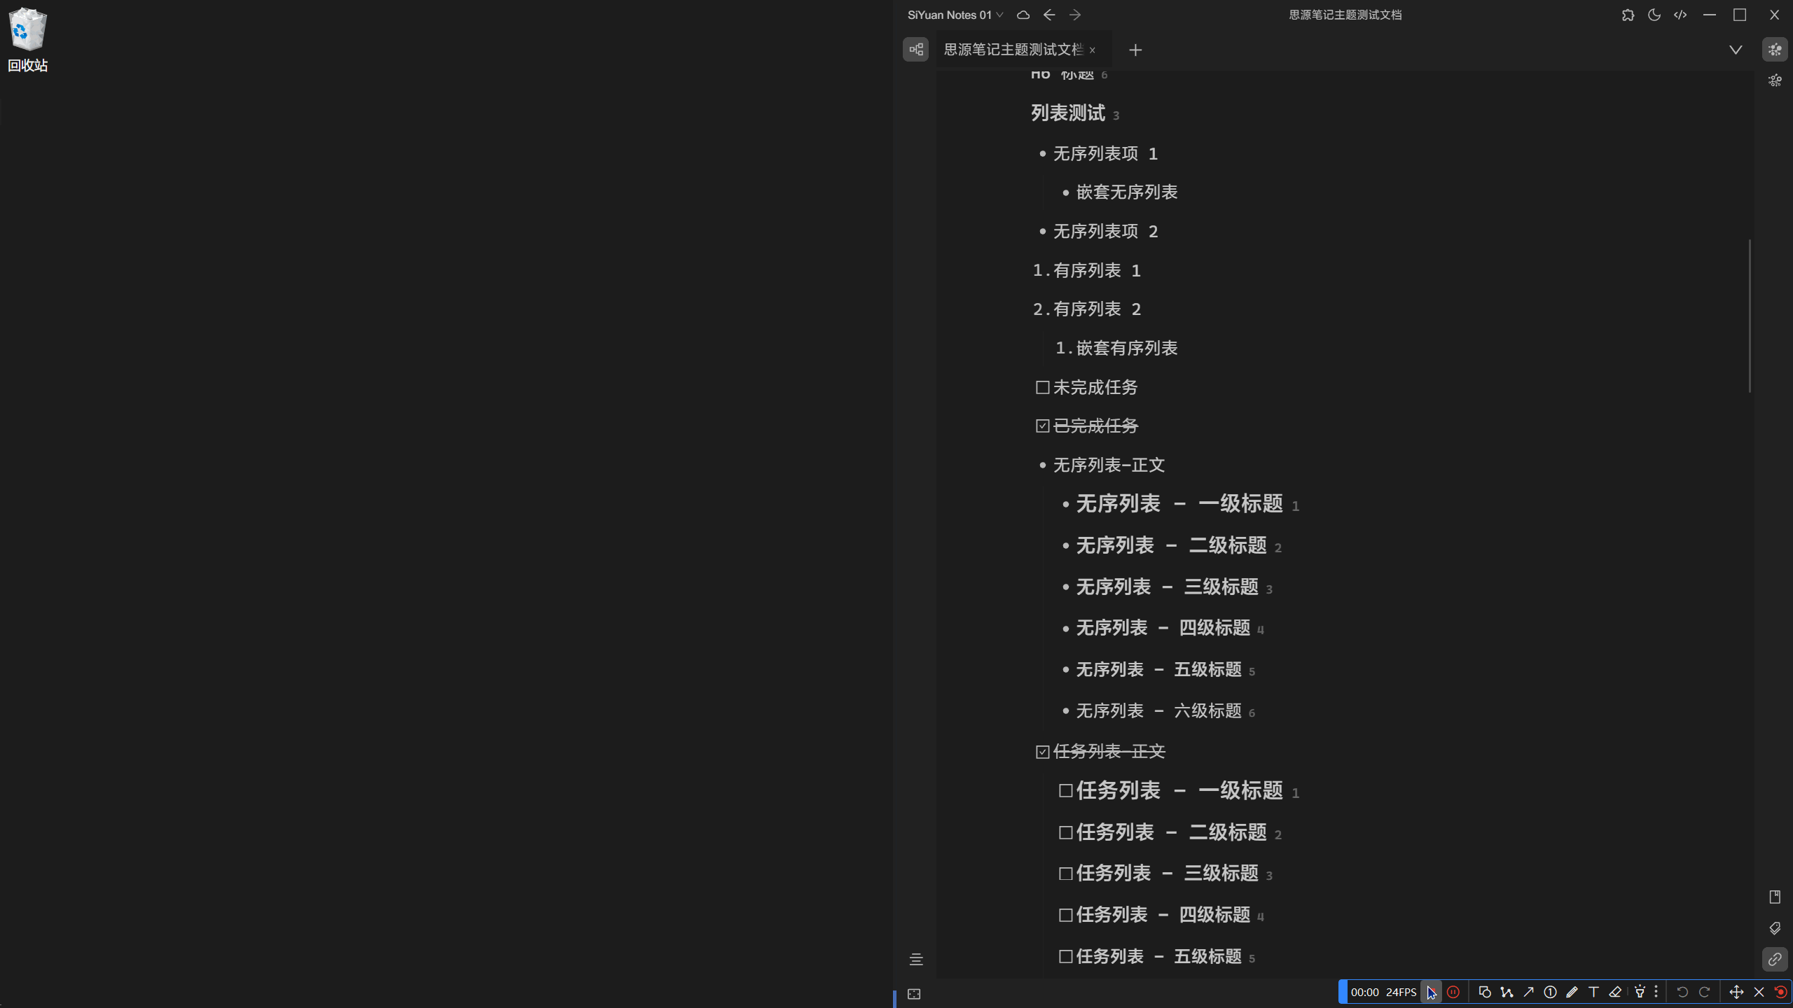Check the 未完成任务 task checkbox

(1041, 387)
